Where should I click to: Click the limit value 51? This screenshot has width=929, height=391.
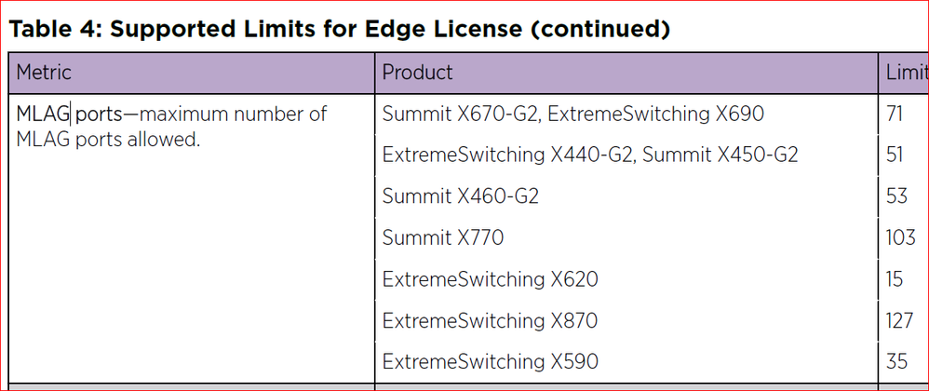[x=895, y=155]
